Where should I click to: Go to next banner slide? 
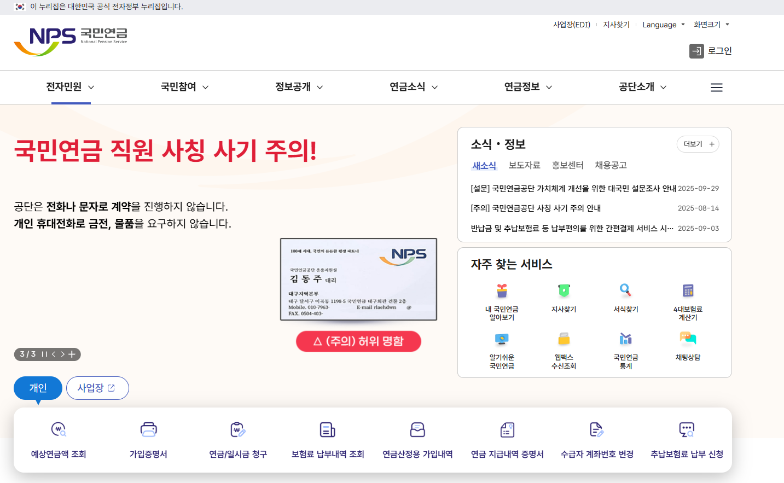click(x=62, y=354)
